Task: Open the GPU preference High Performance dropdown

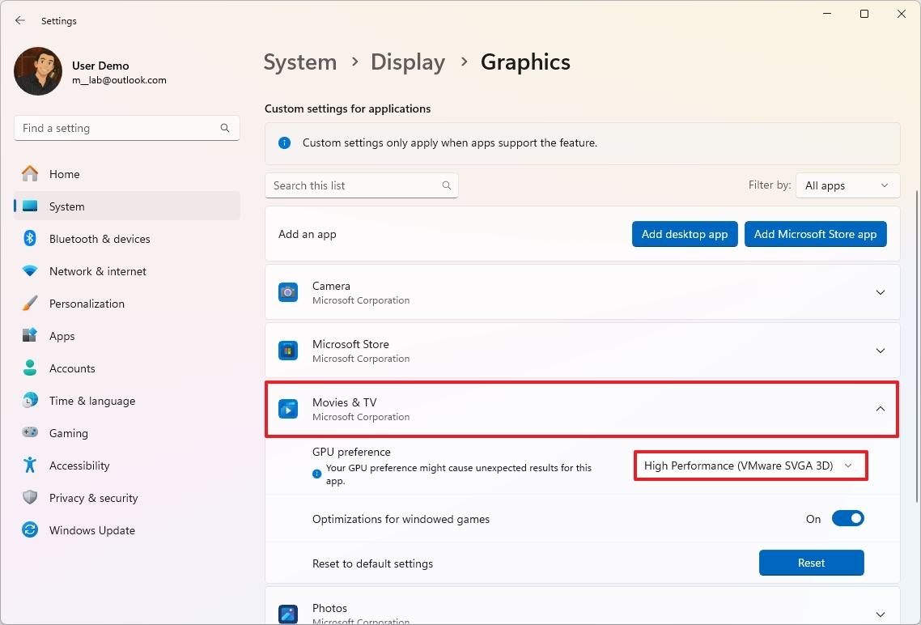Action: click(x=750, y=466)
